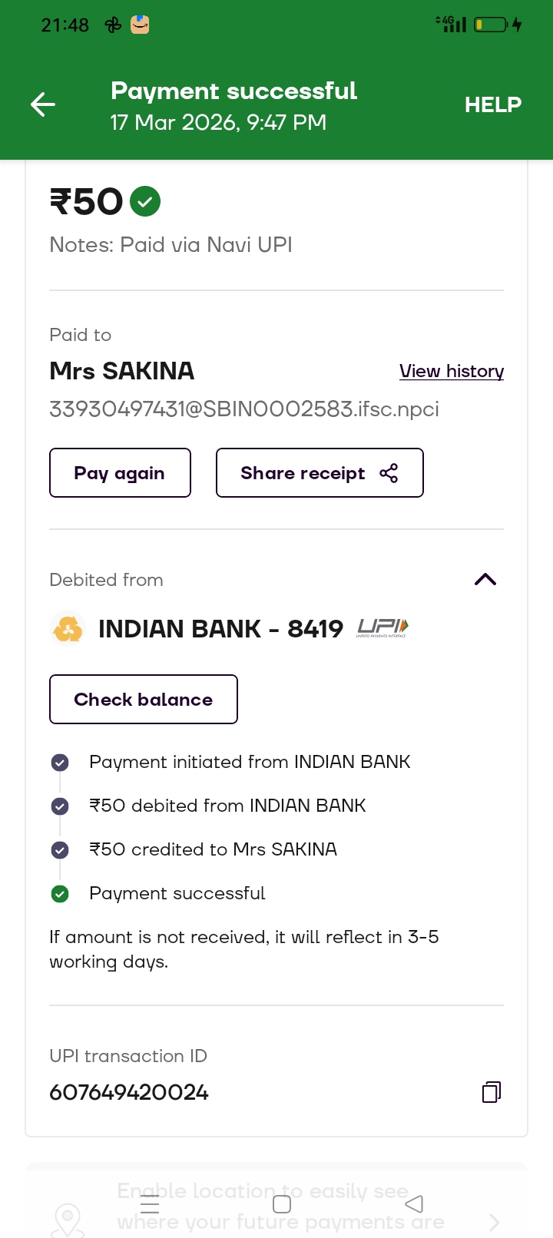Tap the recipient UPI address text
553x1238 pixels.
coord(243,409)
